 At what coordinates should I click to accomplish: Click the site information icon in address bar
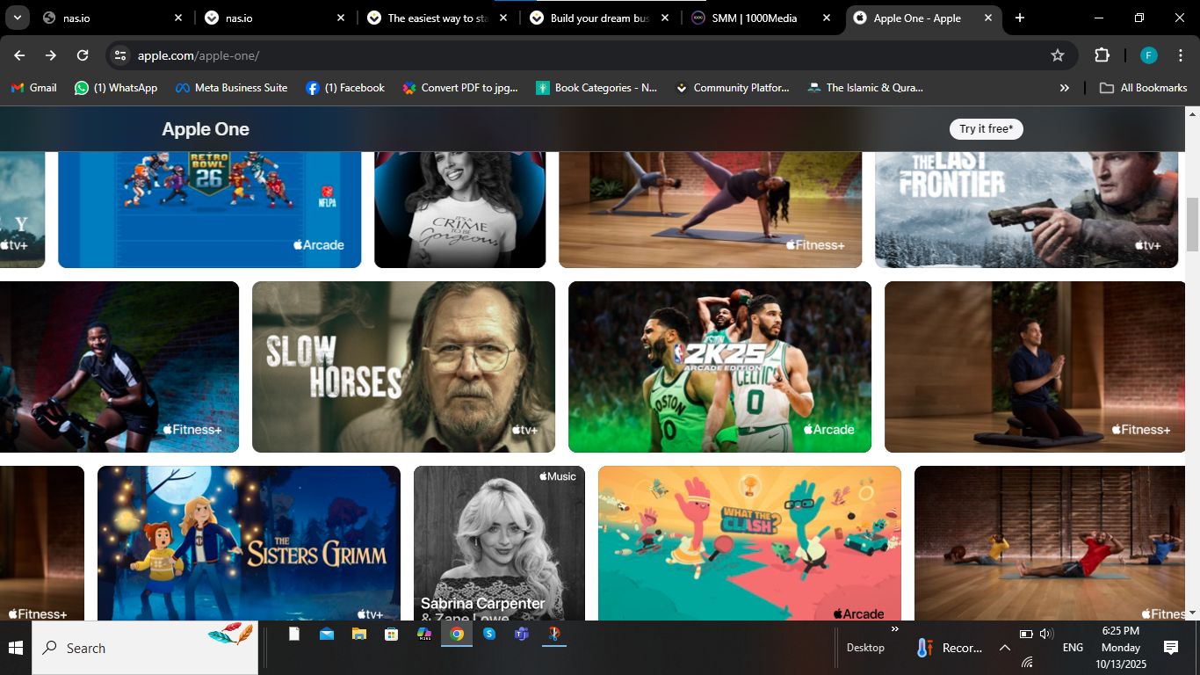click(x=121, y=55)
